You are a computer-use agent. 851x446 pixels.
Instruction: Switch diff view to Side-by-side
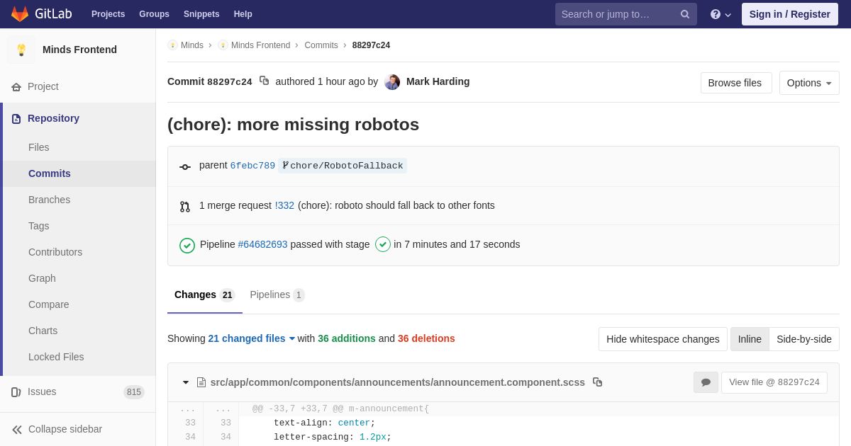click(803, 339)
